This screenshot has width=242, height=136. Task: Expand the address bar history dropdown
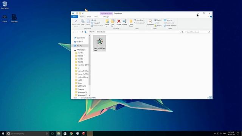pos(180,32)
